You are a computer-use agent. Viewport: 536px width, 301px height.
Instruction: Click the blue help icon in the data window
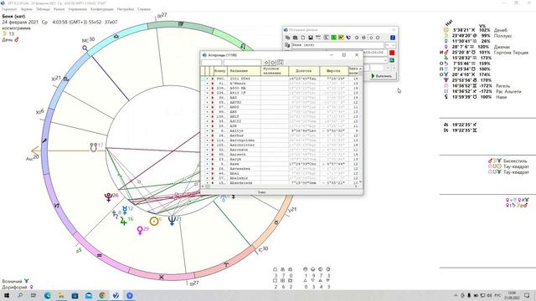[x=393, y=37]
